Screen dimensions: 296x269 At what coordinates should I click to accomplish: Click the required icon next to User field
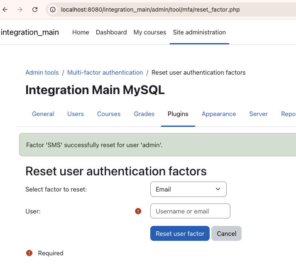[138, 211]
